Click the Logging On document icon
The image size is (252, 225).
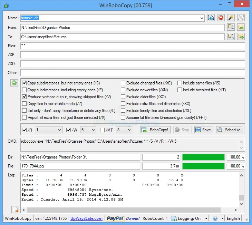pos(174,218)
